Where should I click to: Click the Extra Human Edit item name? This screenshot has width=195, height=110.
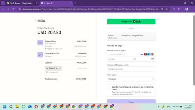(x=52, y=53)
